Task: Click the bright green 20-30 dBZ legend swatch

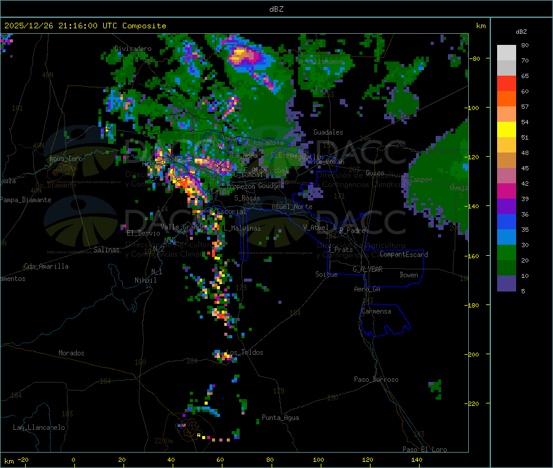Action: click(x=506, y=252)
